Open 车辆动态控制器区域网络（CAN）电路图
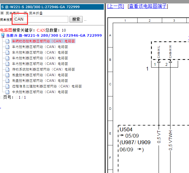Image resolution: width=189 pixels, height=173 pixels. (43, 41)
